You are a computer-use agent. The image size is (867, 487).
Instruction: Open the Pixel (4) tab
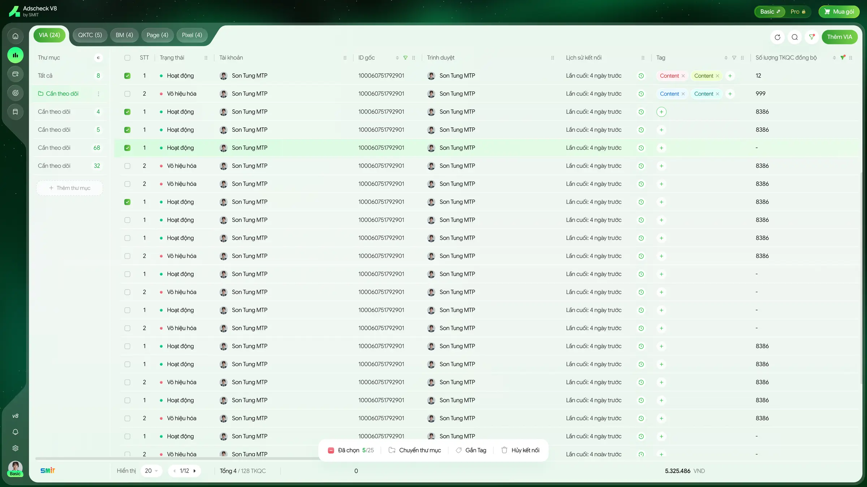192,35
